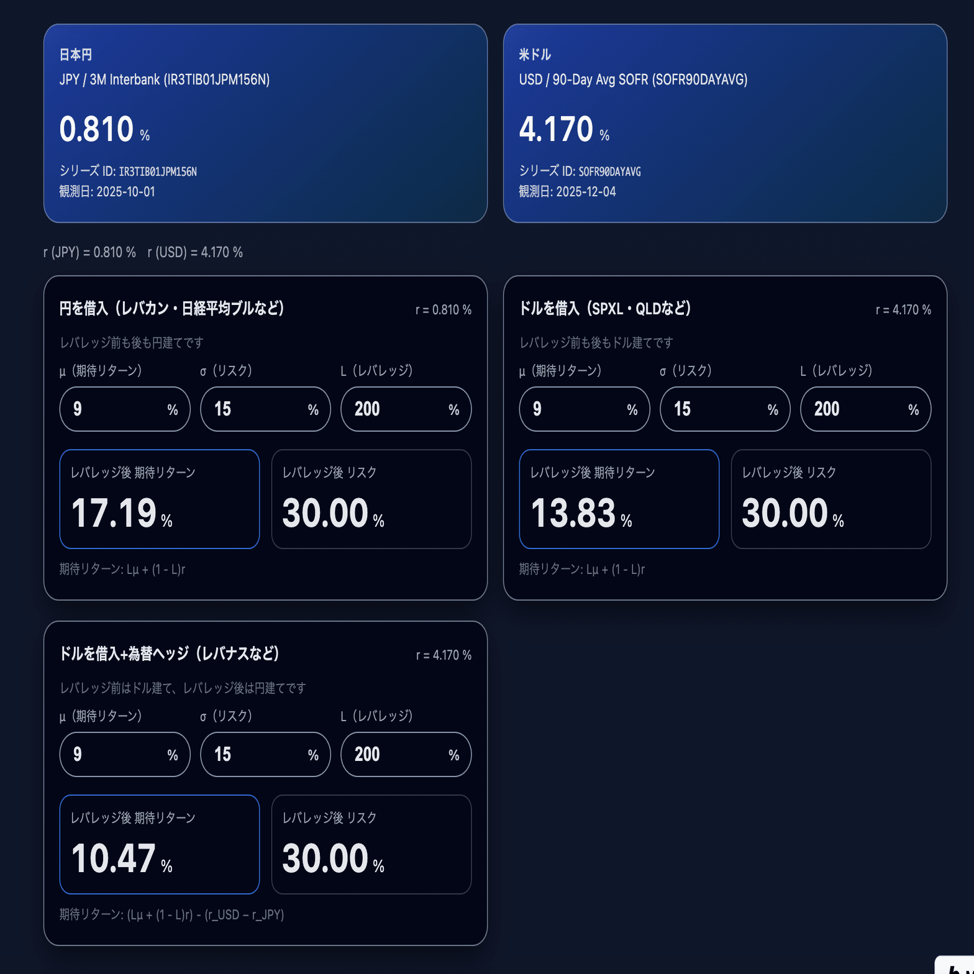Click the 'σ（リスク）' label in 円を借入 panel
The height and width of the screenshot is (974, 974).
click(x=226, y=371)
